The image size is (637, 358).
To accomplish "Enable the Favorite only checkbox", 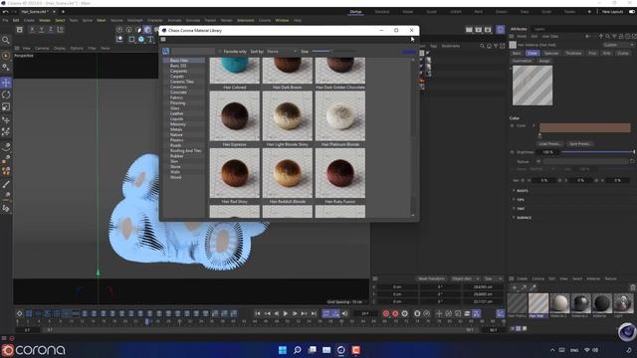I will click(219, 52).
